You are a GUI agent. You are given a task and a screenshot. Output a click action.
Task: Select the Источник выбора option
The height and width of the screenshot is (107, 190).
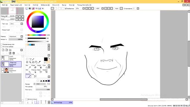point(1,47)
